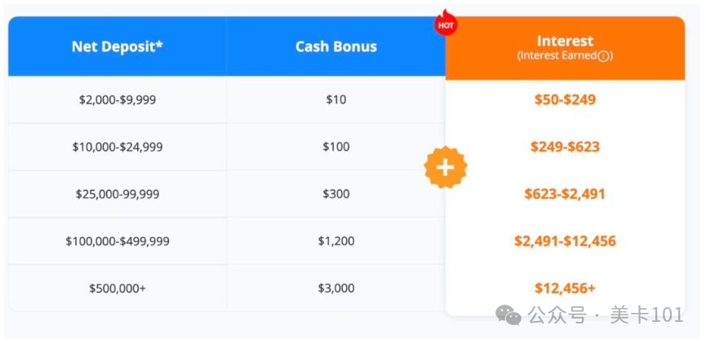The height and width of the screenshot is (343, 706).
Task: Click the $500,000+ deposit tier
Action: coord(118,288)
